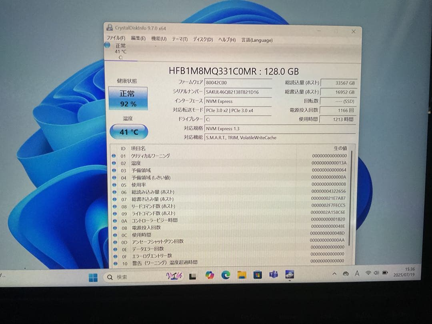Open Microsoft Edge from the taskbar
Viewport: 432px width, 324px height.
225,276
